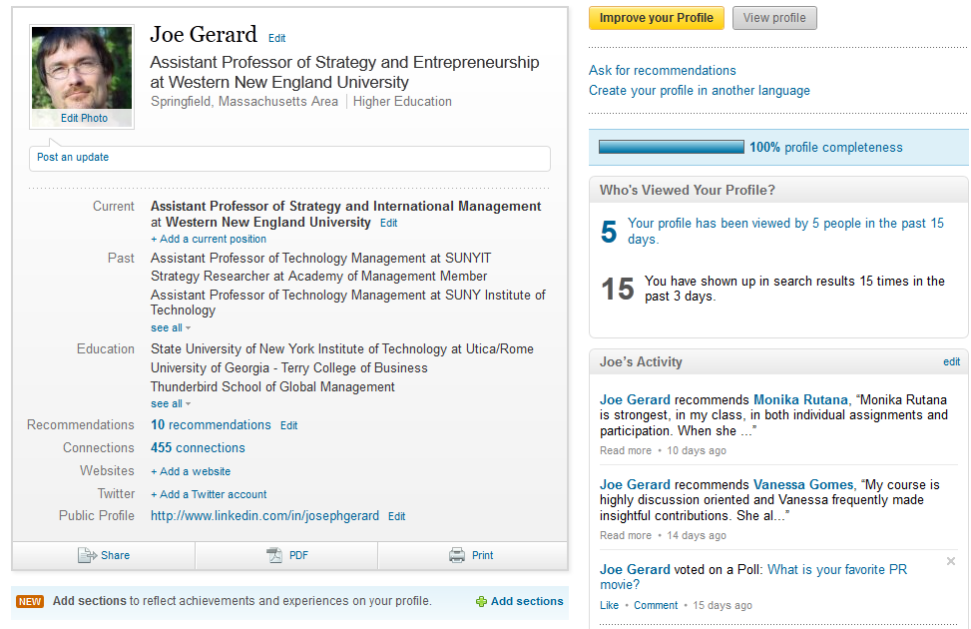Click the Add sections link
Screen dimensions: 971x629
[527, 601]
